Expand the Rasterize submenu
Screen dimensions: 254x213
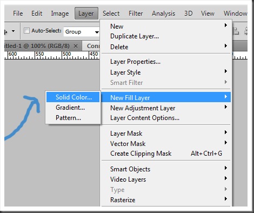tap(166, 200)
